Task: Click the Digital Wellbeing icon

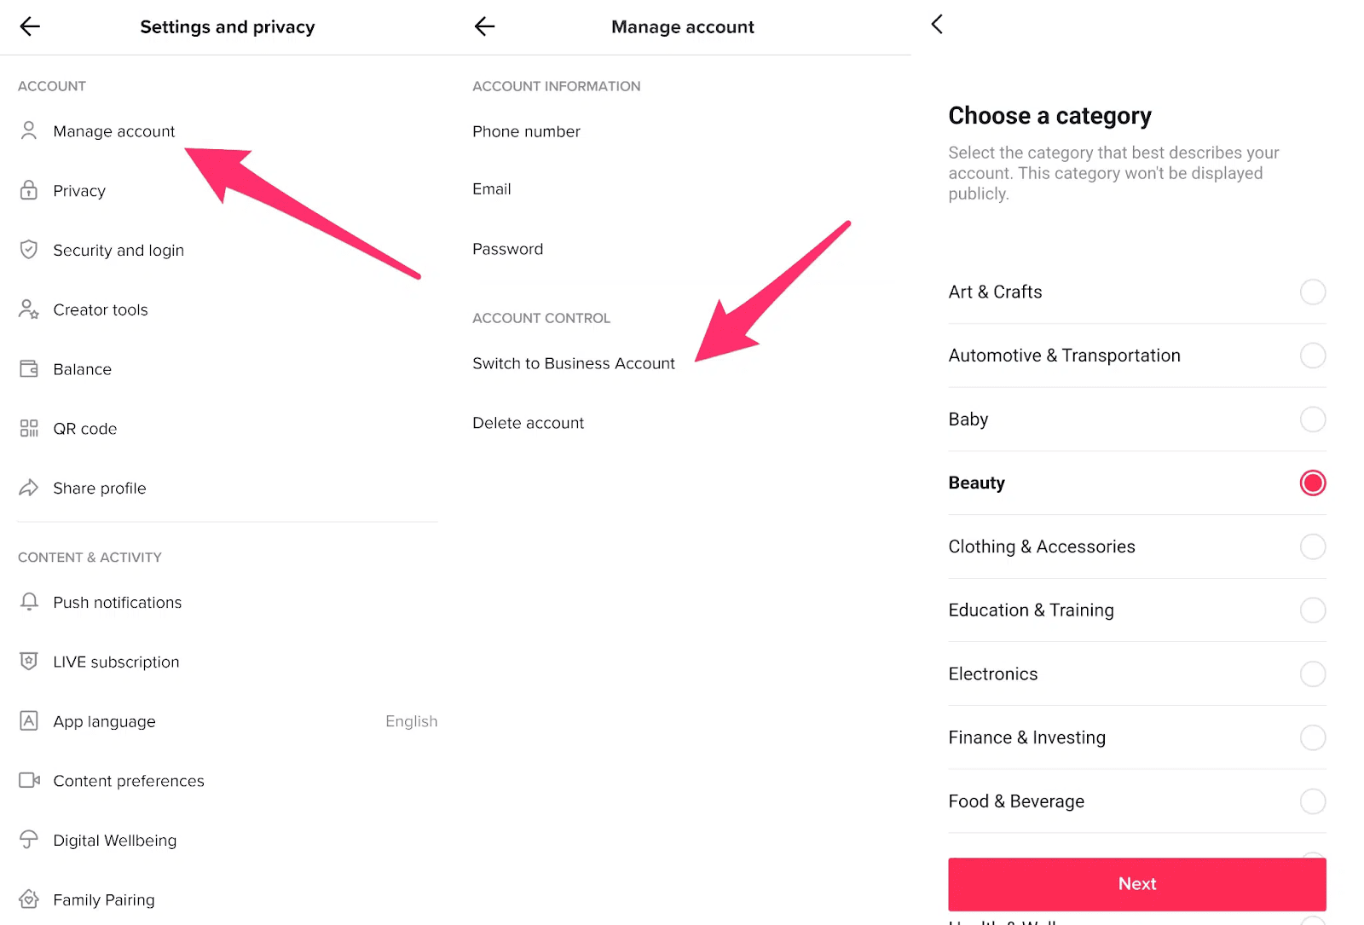Action: tap(28, 840)
